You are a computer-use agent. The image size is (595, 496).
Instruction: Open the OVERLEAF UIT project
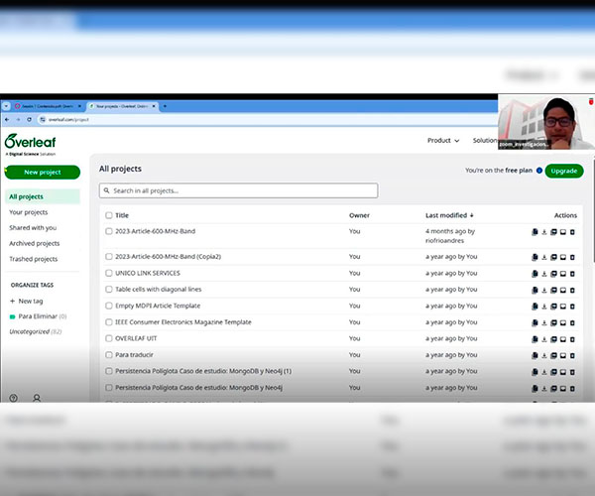click(x=136, y=338)
